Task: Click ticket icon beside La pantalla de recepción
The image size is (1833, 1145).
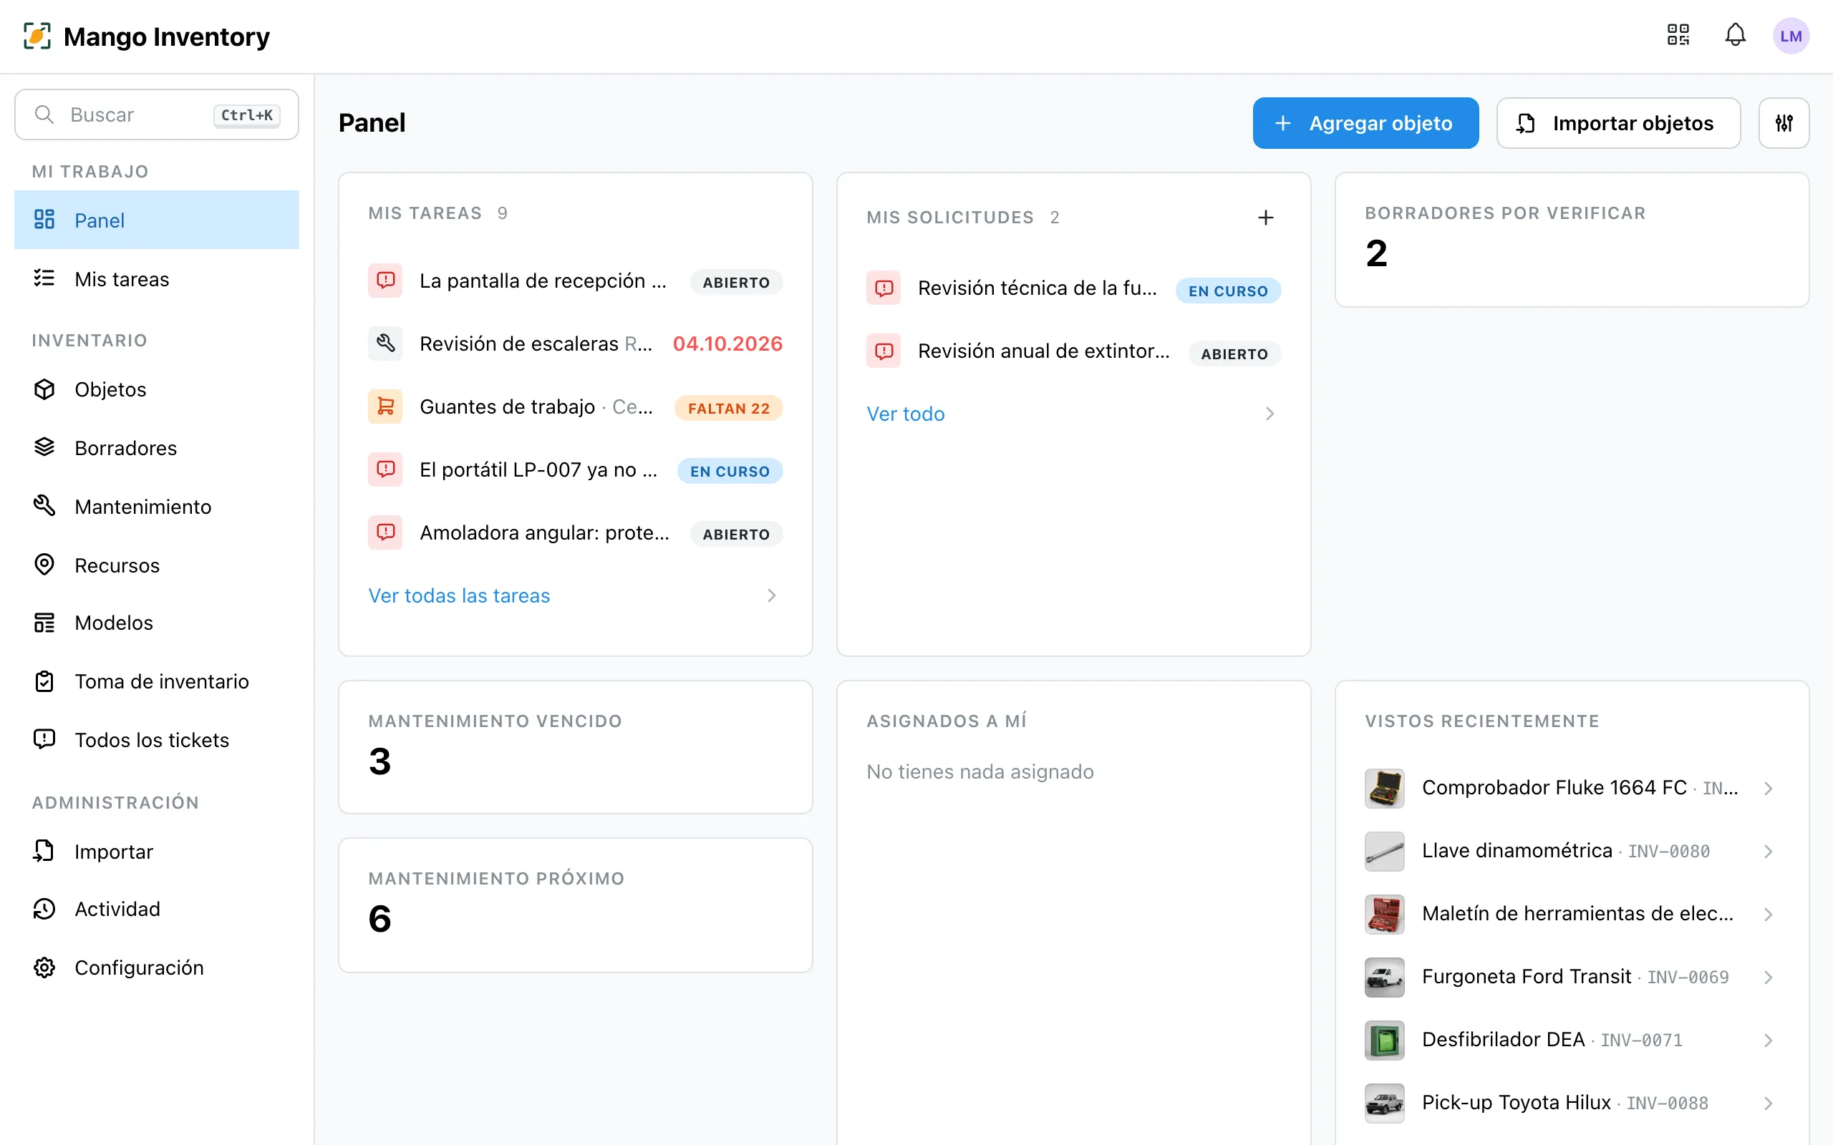Action: click(385, 281)
